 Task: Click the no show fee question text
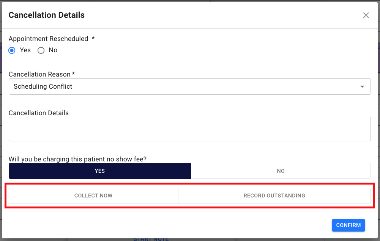pos(77,159)
